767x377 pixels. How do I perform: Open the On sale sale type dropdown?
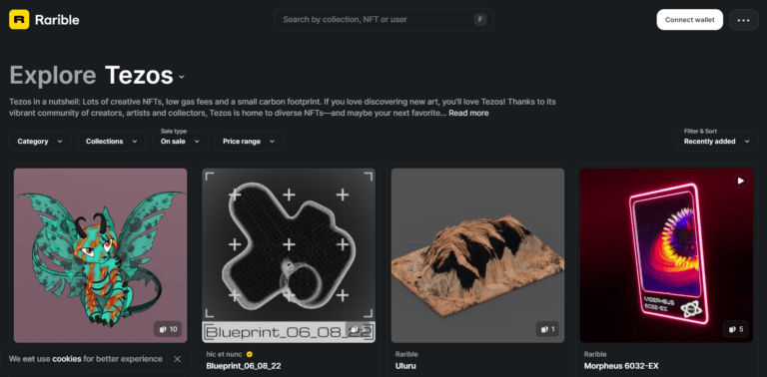pyautogui.click(x=181, y=142)
